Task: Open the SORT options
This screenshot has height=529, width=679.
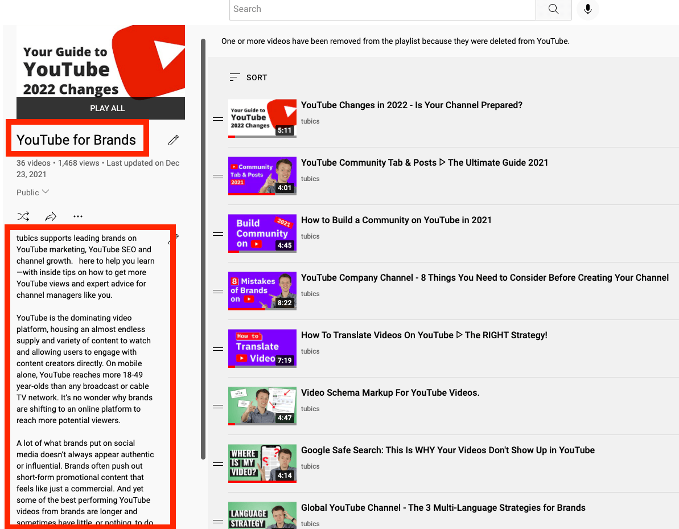Action: [x=248, y=77]
